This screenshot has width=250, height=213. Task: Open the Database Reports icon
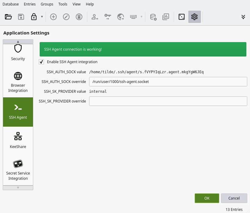166,17
